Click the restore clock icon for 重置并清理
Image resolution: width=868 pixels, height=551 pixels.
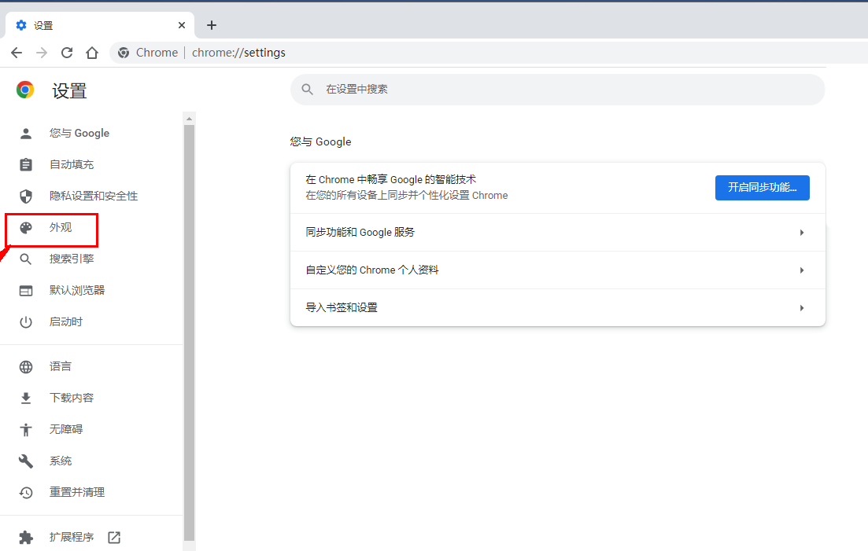point(26,493)
